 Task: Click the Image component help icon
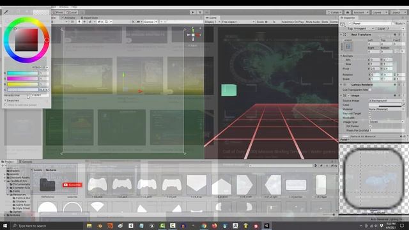(x=395, y=95)
